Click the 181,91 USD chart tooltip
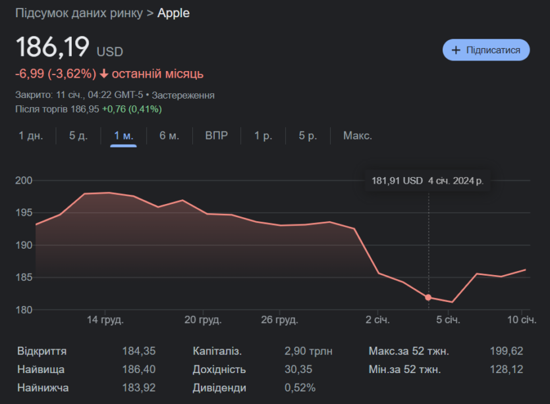 pyautogui.click(x=427, y=181)
